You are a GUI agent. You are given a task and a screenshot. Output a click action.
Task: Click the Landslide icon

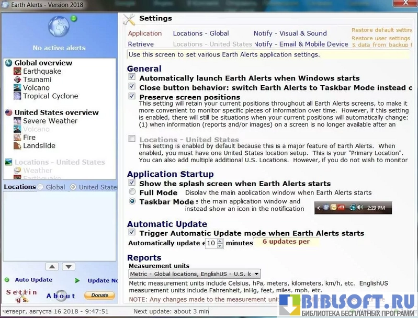(x=18, y=146)
